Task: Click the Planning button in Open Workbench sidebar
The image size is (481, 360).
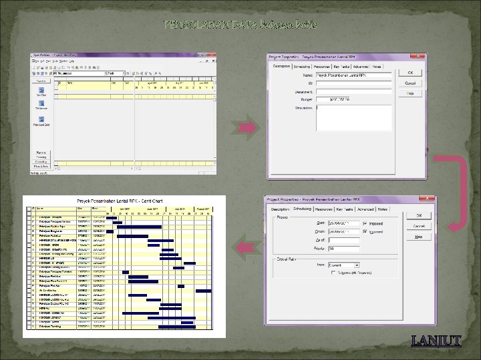Action: point(41,153)
